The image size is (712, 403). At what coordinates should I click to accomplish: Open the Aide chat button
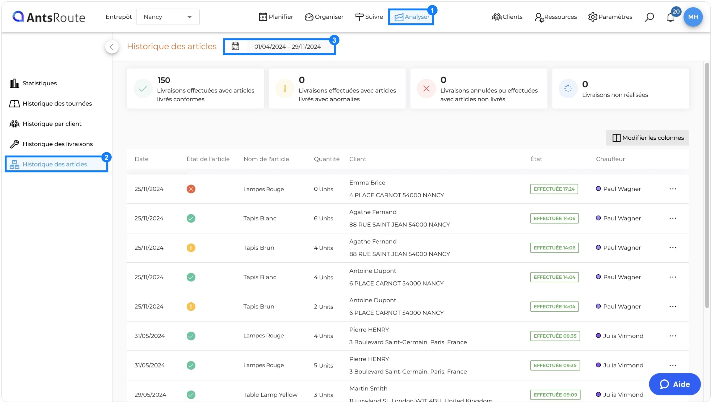[675, 384]
